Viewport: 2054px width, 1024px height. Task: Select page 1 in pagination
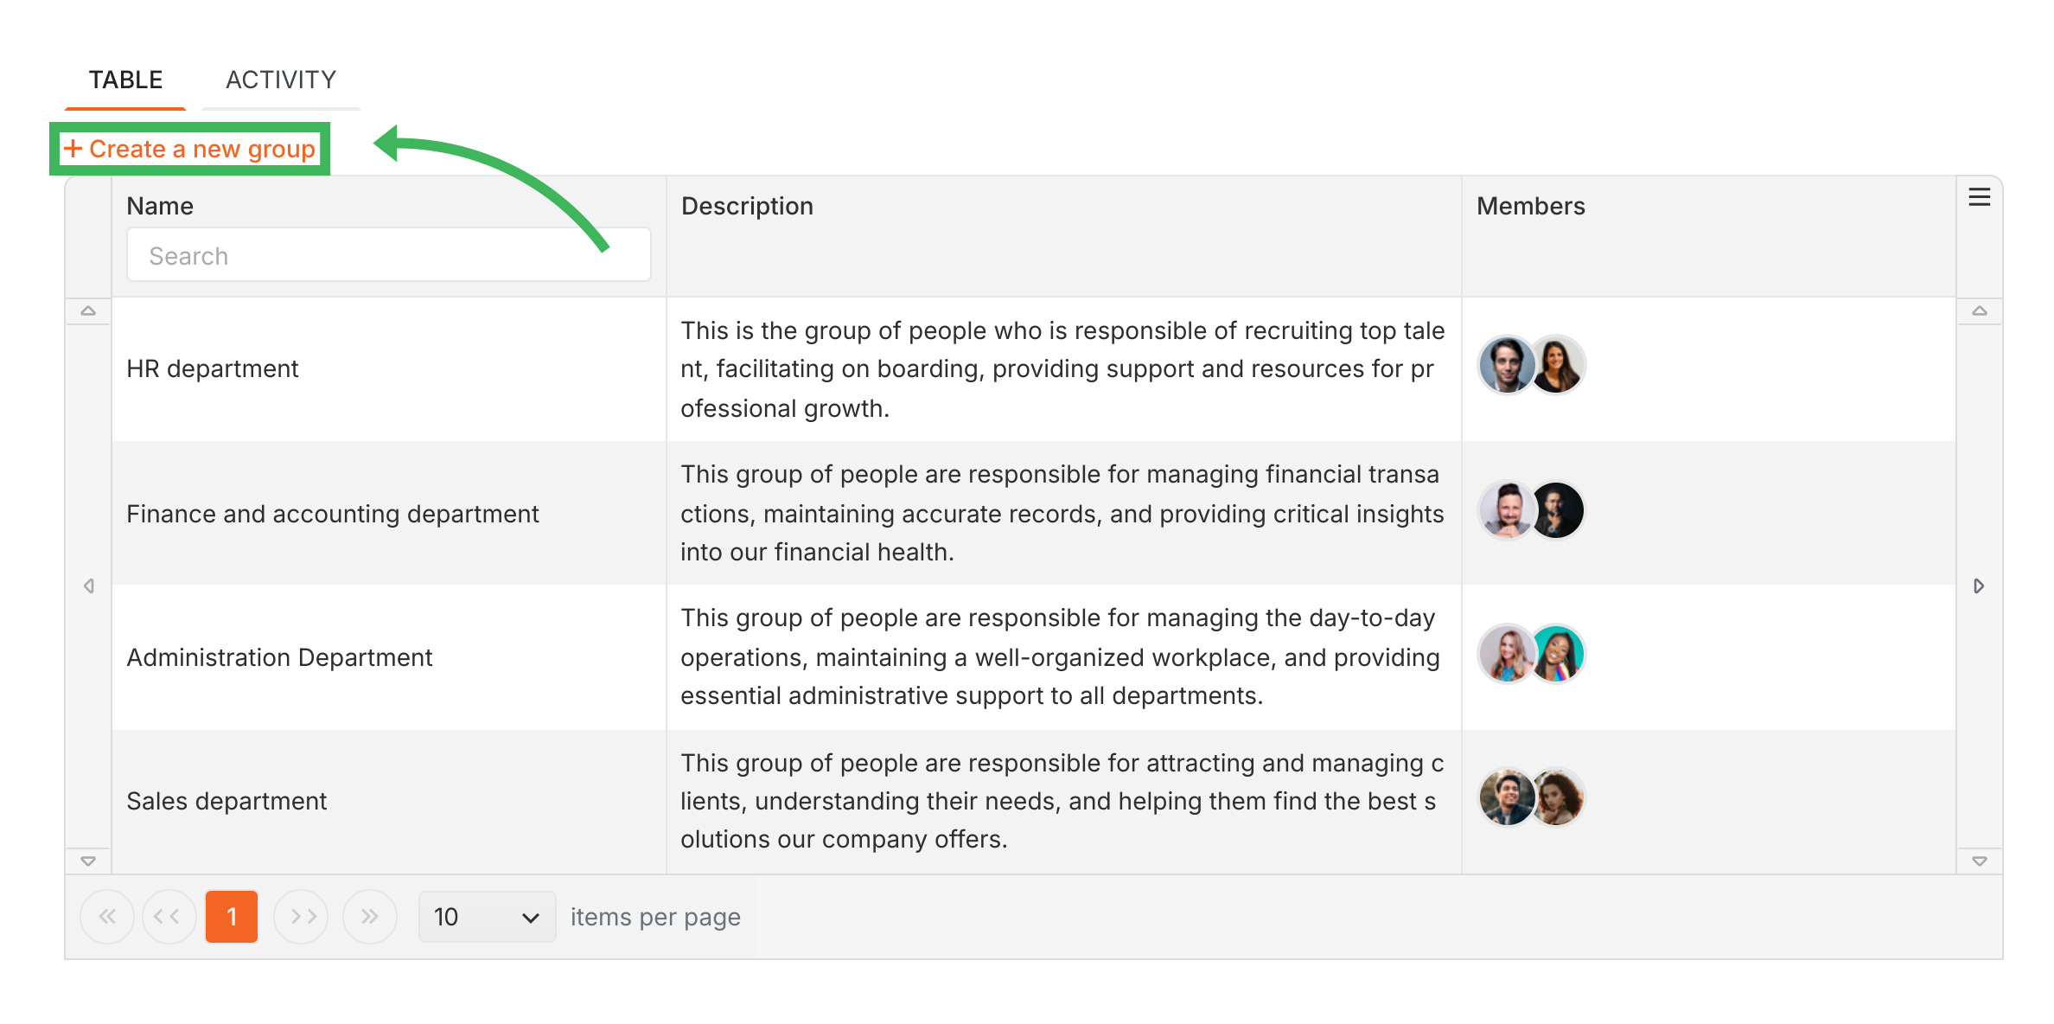[x=232, y=916]
